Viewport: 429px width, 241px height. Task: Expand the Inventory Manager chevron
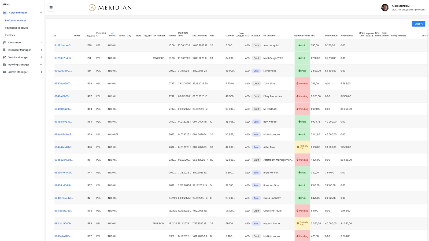click(x=41, y=50)
